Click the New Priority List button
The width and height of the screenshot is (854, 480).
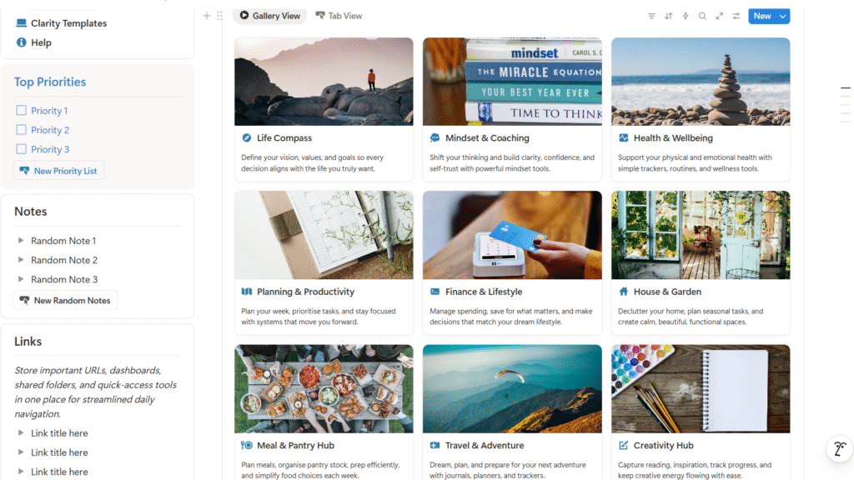coord(58,170)
